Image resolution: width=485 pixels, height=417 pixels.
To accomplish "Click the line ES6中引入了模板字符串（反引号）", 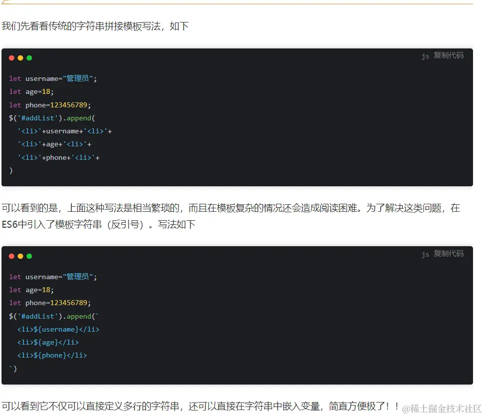I will [x=99, y=224].
